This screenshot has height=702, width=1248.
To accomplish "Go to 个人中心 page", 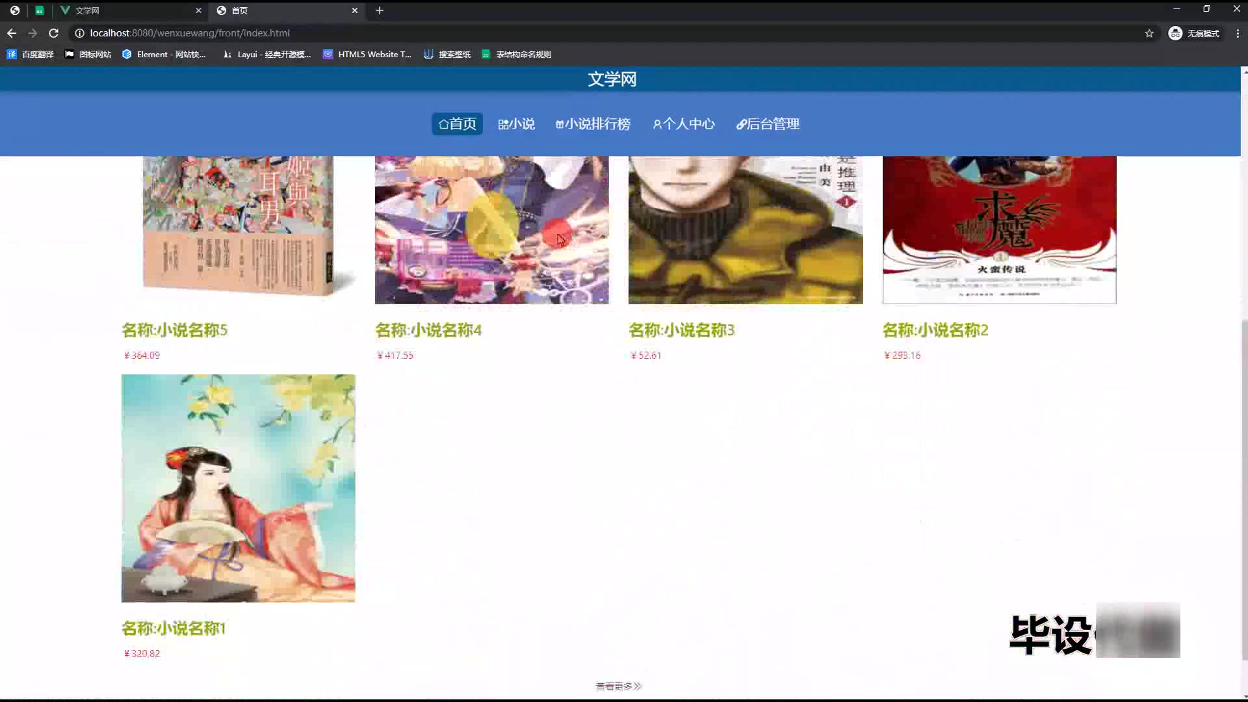I will pyautogui.click(x=683, y=124).
